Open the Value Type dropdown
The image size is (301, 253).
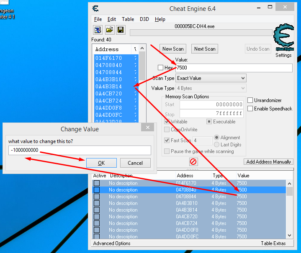pyautogui.click(x=211, y=88)
